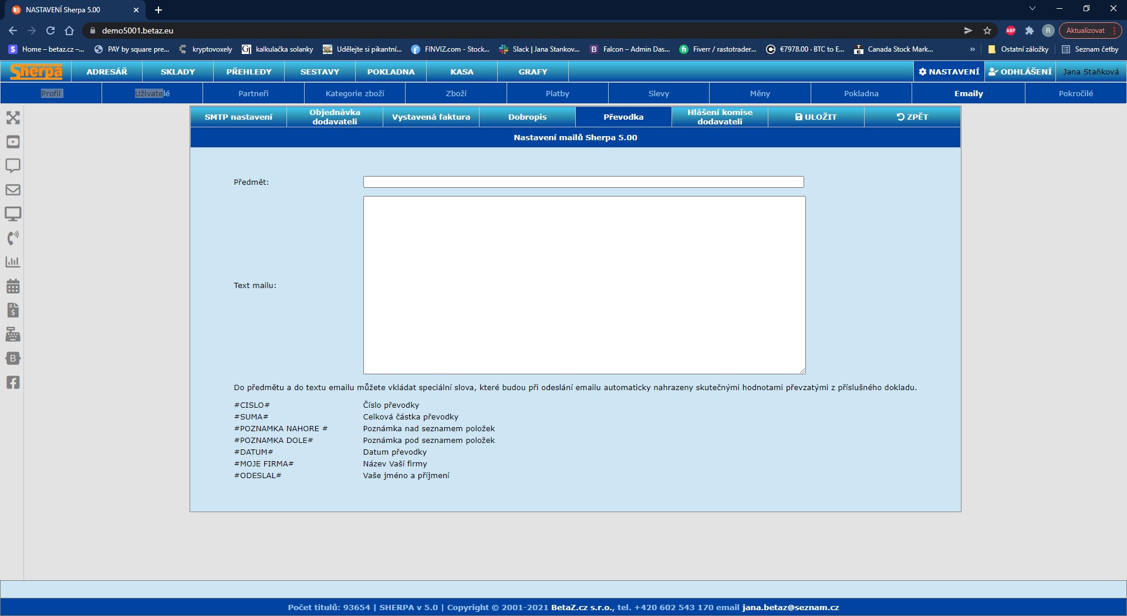Image resolution: width=1127 pixels, height=616 pixels.
Task: Click the ODHLÁŠENÍ logout button
Action: click(1020, 72)
